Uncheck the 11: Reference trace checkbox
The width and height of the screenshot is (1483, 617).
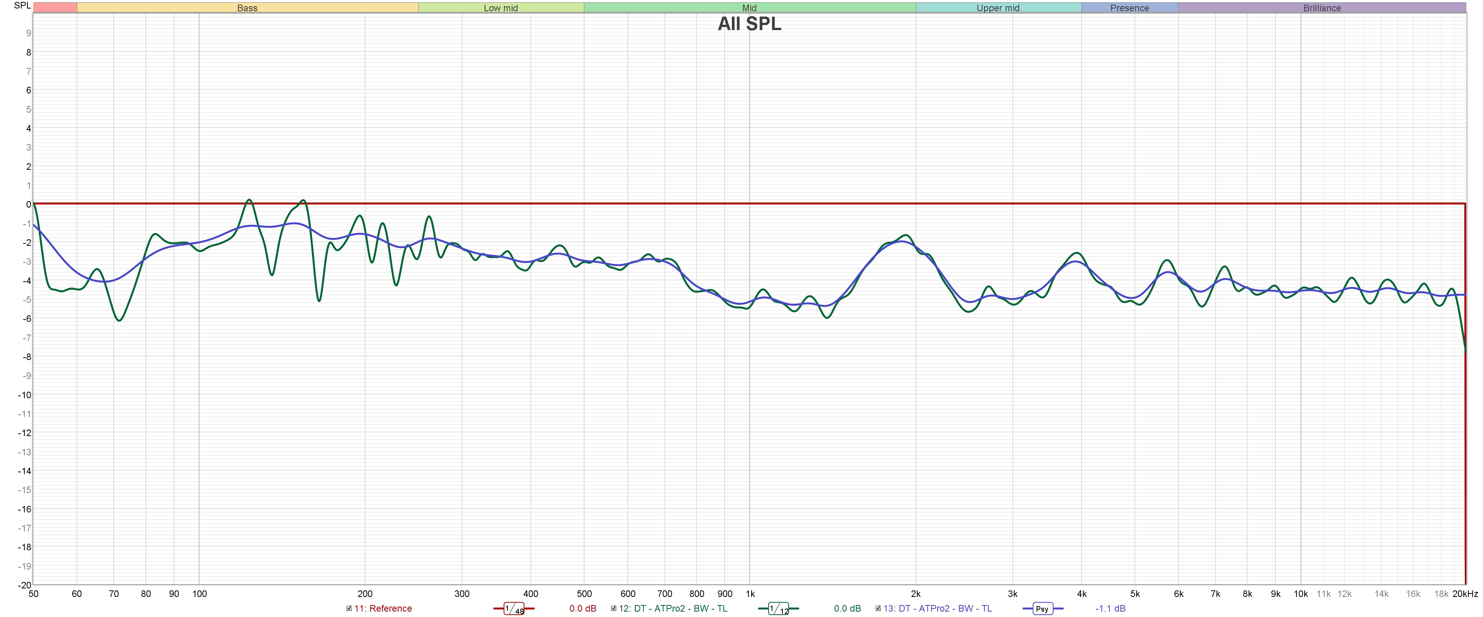pyautogui.click(x=349, y=609)
